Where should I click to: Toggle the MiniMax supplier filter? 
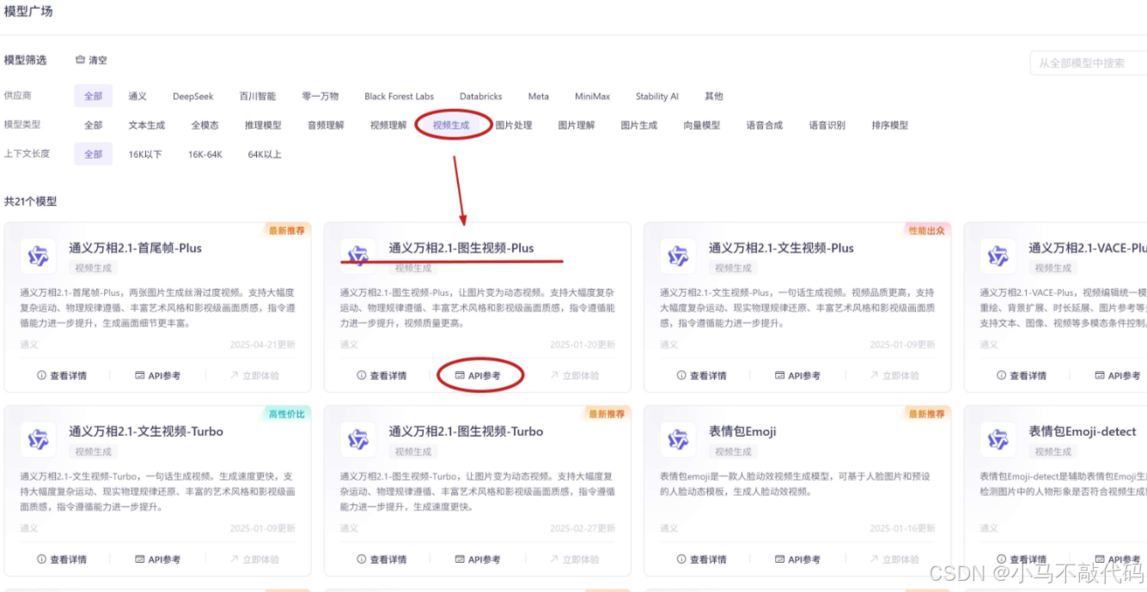point(591,96)
